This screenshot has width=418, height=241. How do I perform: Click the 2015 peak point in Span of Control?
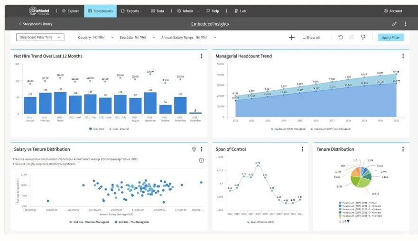pyautogui.click(x=258, y=166)
